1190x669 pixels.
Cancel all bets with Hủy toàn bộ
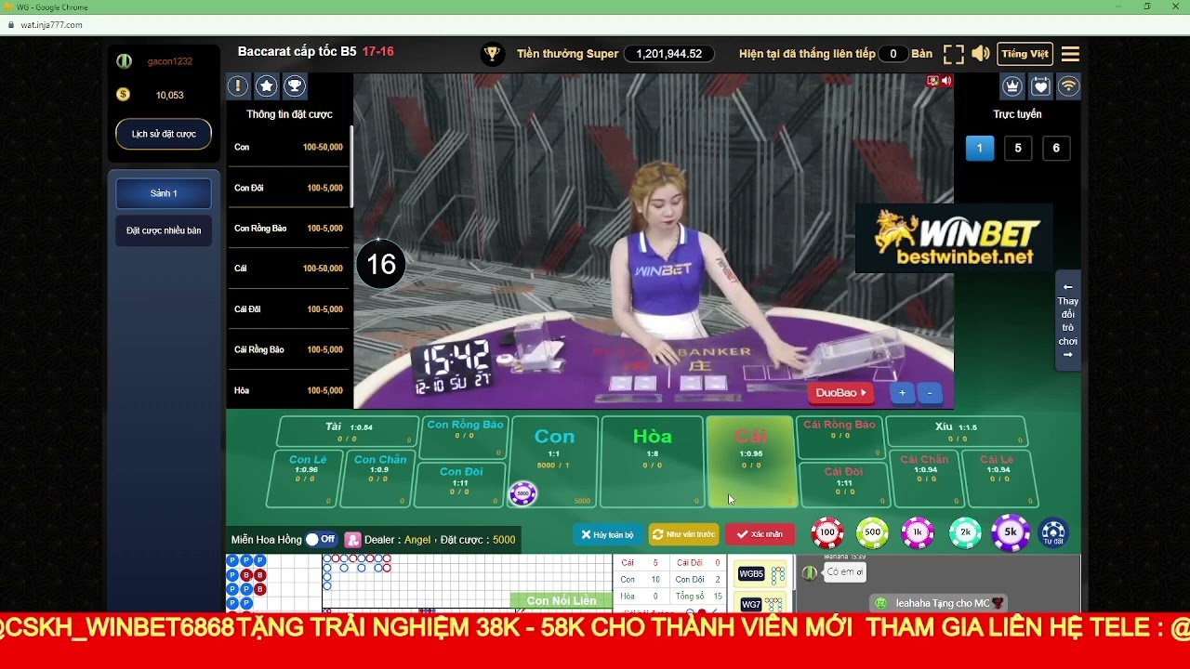pos(607,534)
